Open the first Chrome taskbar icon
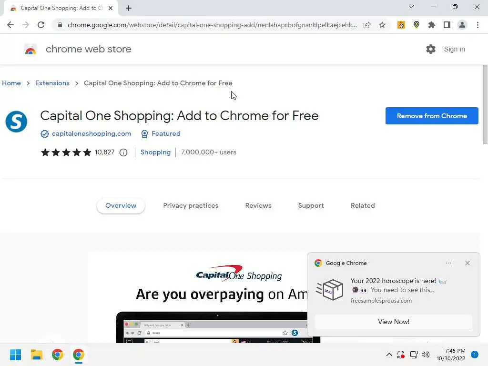 pos(58,355)
